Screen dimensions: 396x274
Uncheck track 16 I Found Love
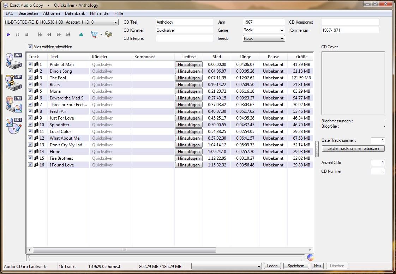pyautogui.click(x=30, y=165)
